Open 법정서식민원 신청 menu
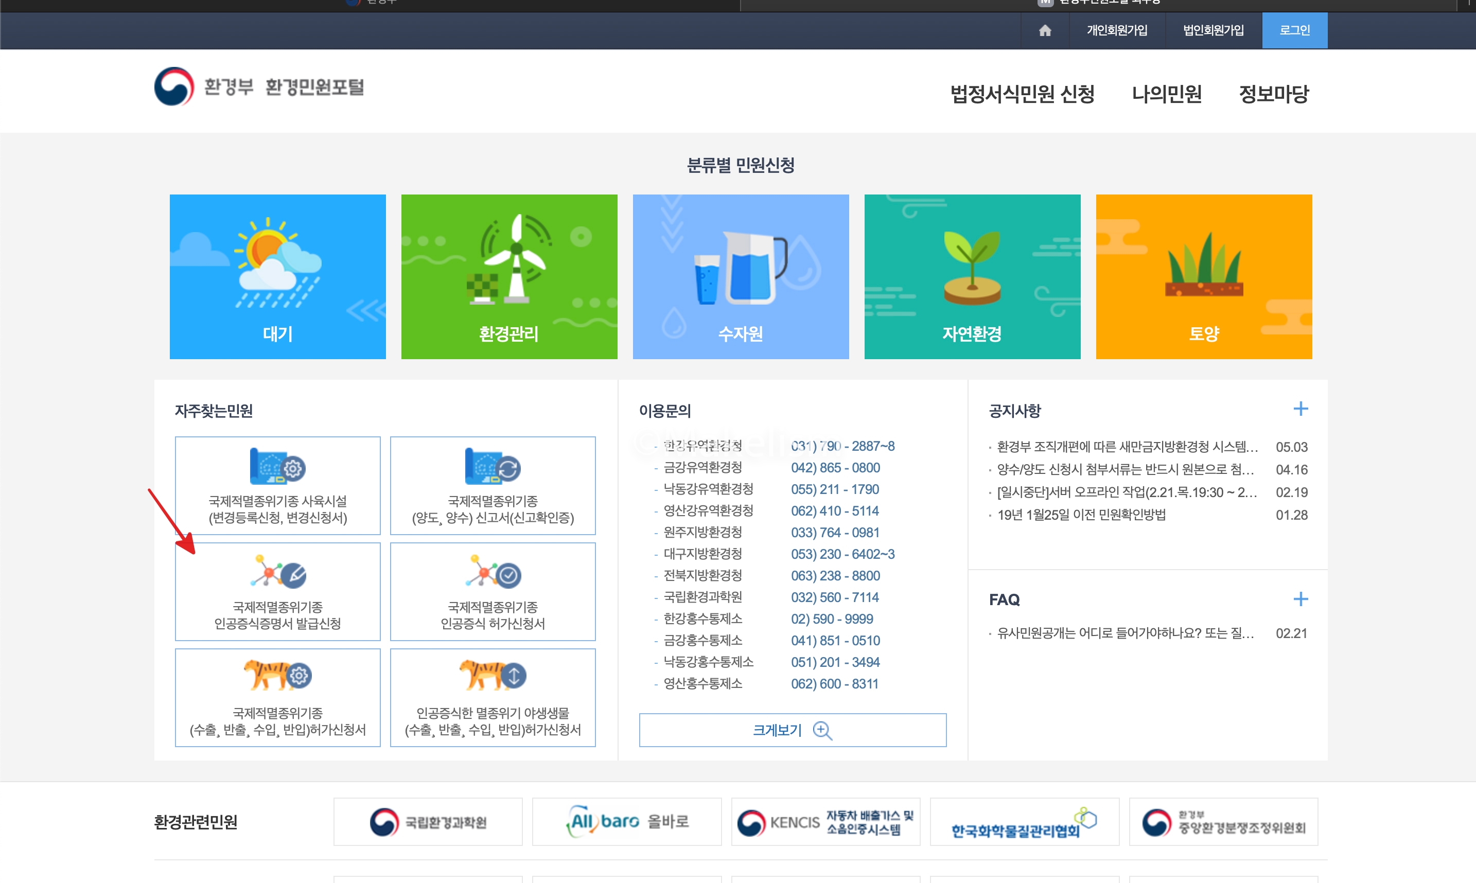Screen dimensions: 1476x883 click(1022, 94)
